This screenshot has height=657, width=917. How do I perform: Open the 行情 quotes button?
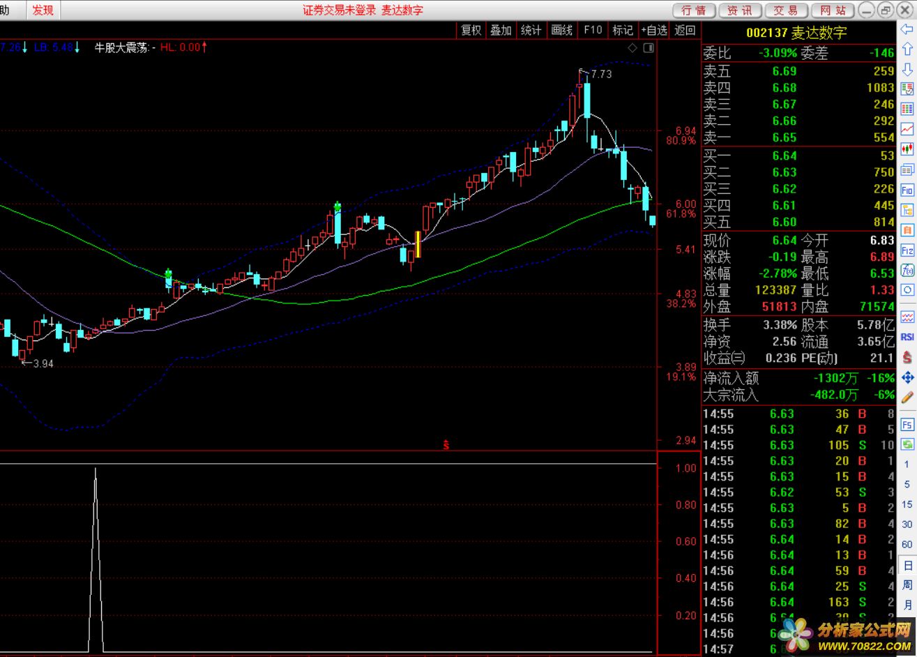tap(694, 10)
